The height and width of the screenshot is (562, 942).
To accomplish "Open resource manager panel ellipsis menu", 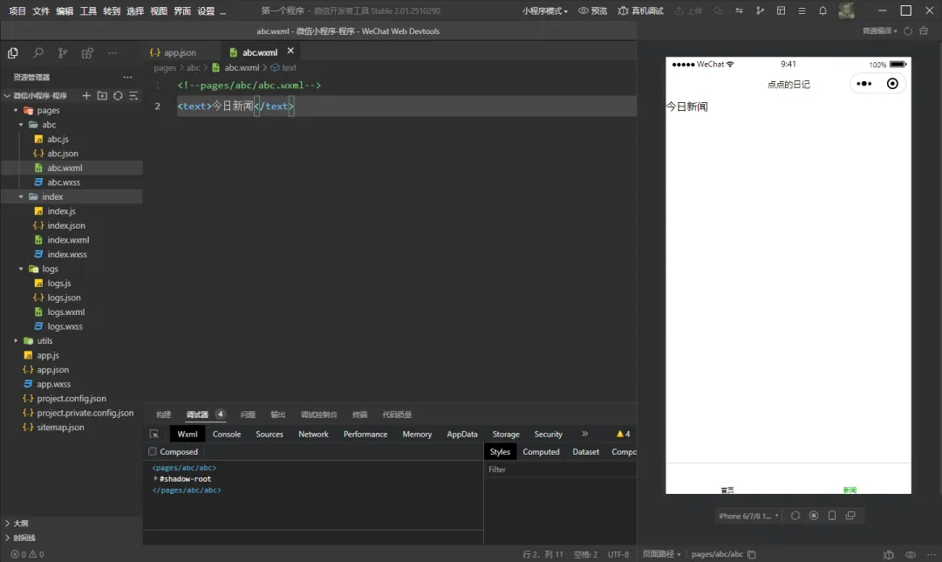I will coord(127,77).
